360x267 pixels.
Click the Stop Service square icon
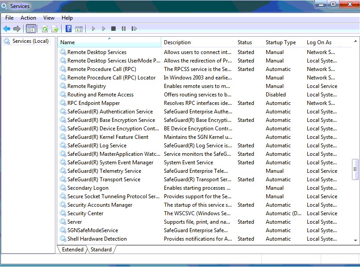click(113, 29)
